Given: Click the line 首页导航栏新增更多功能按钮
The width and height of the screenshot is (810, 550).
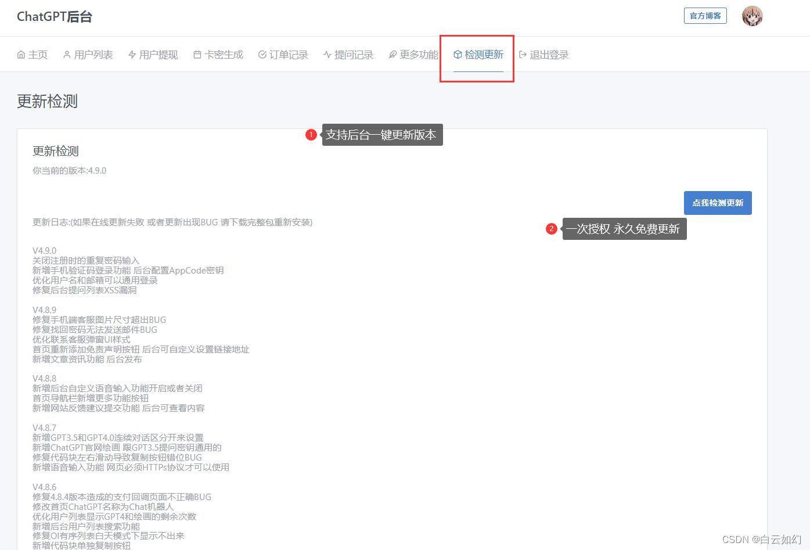Looking at the screenshot, I should click(91, 398).
